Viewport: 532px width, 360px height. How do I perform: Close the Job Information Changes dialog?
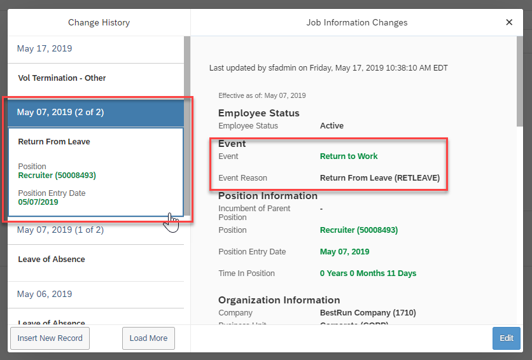coord(509,22)
